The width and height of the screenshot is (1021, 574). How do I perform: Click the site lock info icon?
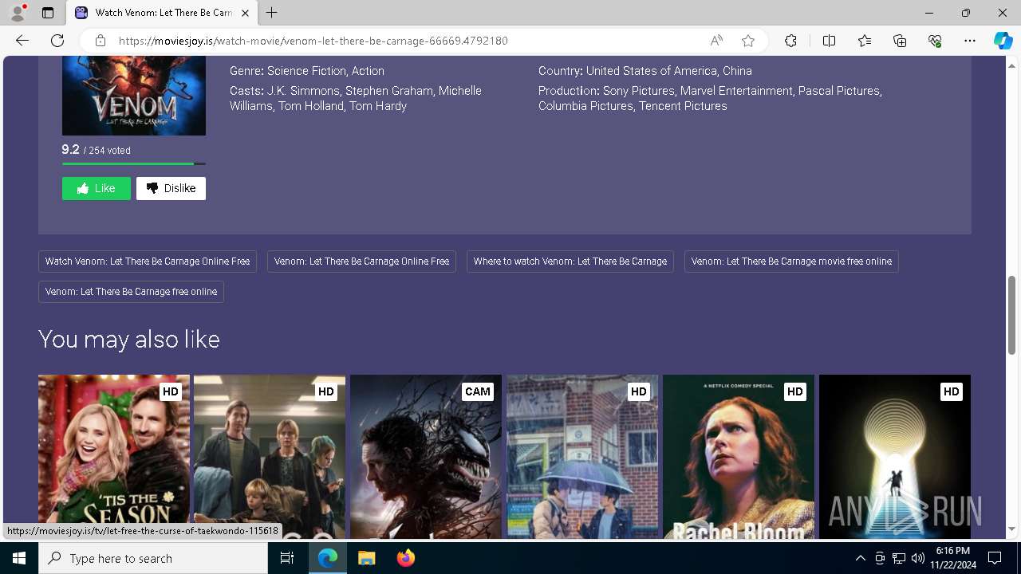[101, 41]
